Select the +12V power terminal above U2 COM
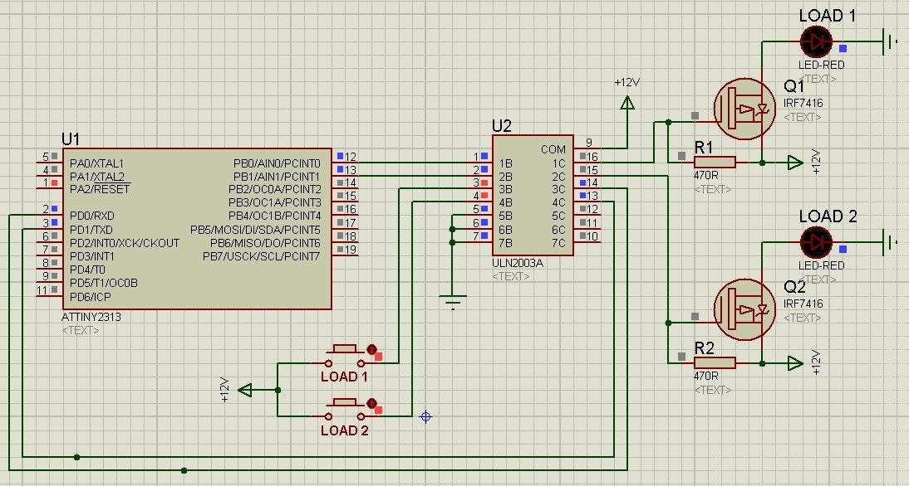The image size is (909, 486). [x=626, y=102]
